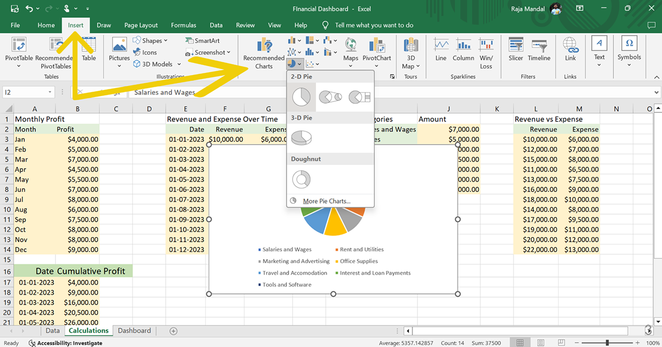Screen dimensions: 662x347
Task: Expand the Name Box dropdown arrow
Action: click(50, 93)
